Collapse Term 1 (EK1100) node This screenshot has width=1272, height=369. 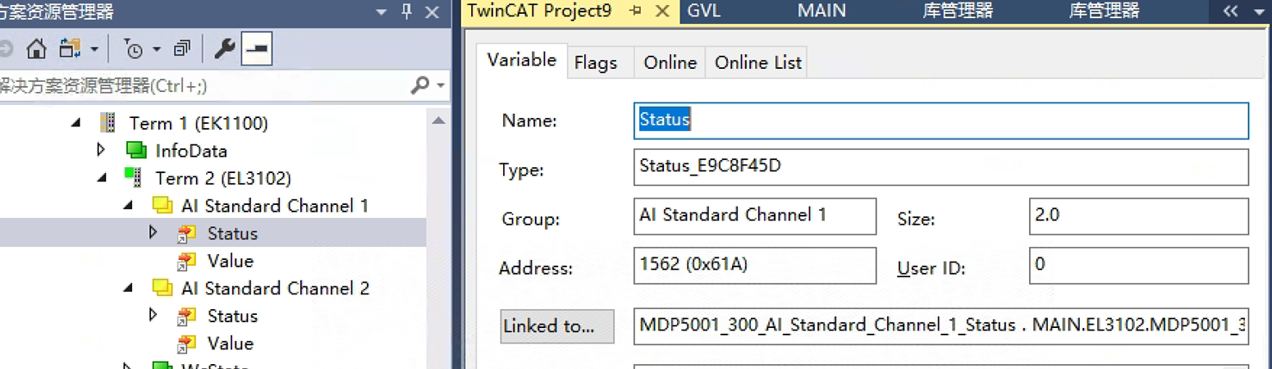point(76,124)
